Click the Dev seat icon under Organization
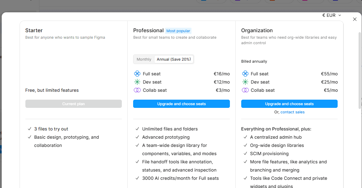This screenshot has height=188, width=362. pyautogui.click(x=245, y=82)
